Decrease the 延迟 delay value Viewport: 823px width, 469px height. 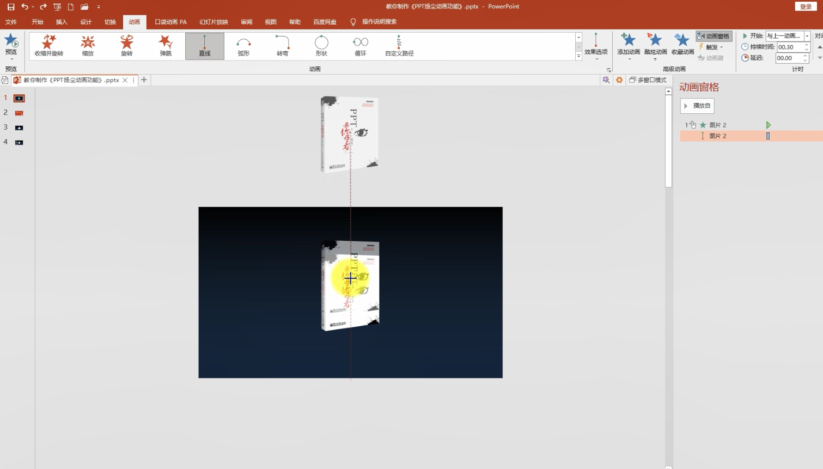pos(805,60)
